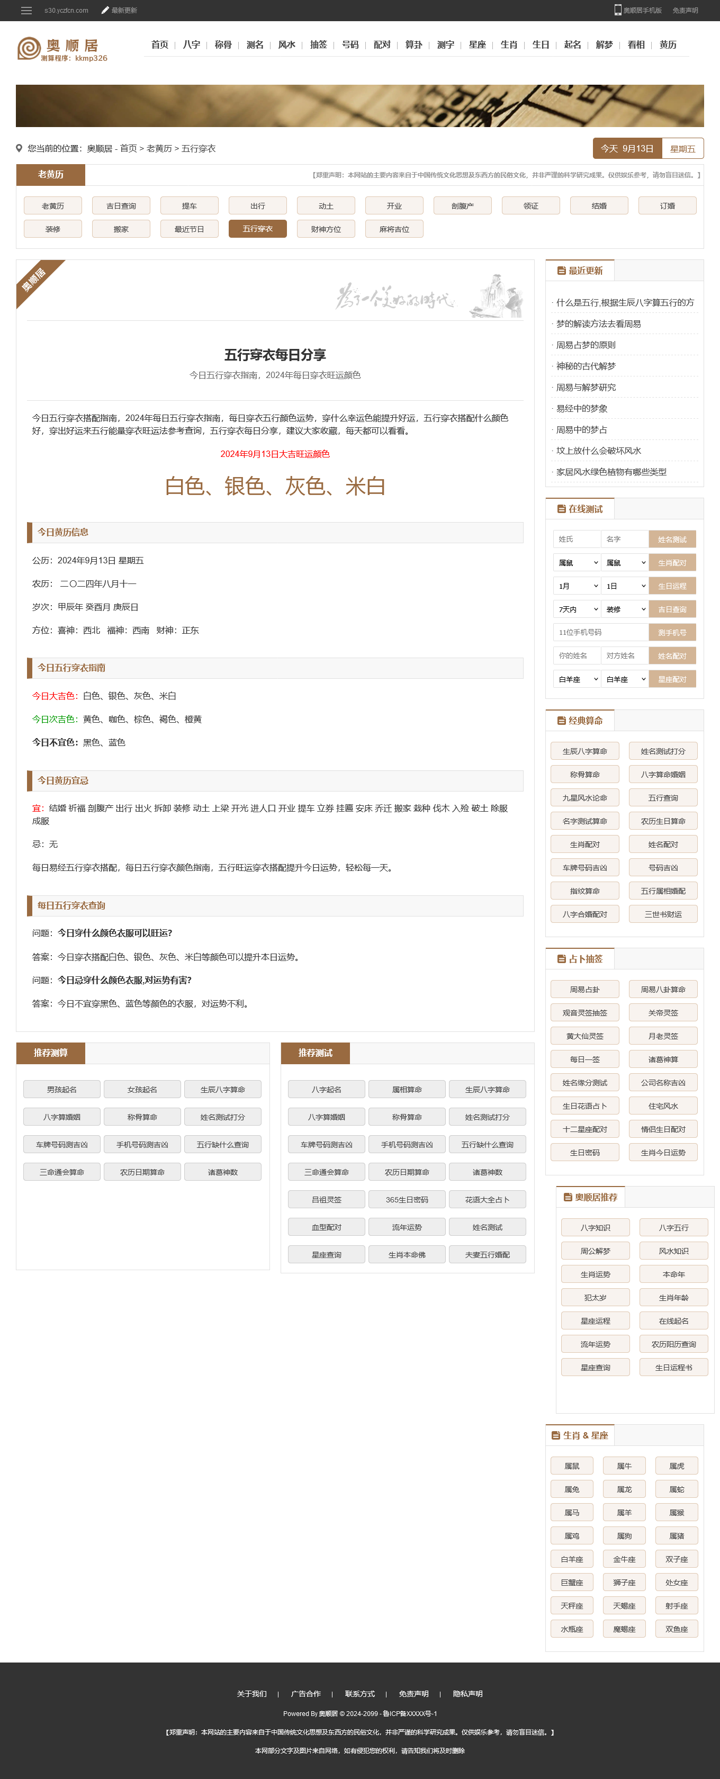Open the 周易与解梦研究 article link

pyautogui.click(x=586, y=388)
